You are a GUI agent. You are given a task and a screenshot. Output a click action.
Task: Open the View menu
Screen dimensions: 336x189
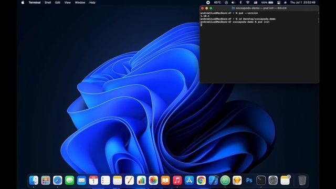tap(68, 3)
